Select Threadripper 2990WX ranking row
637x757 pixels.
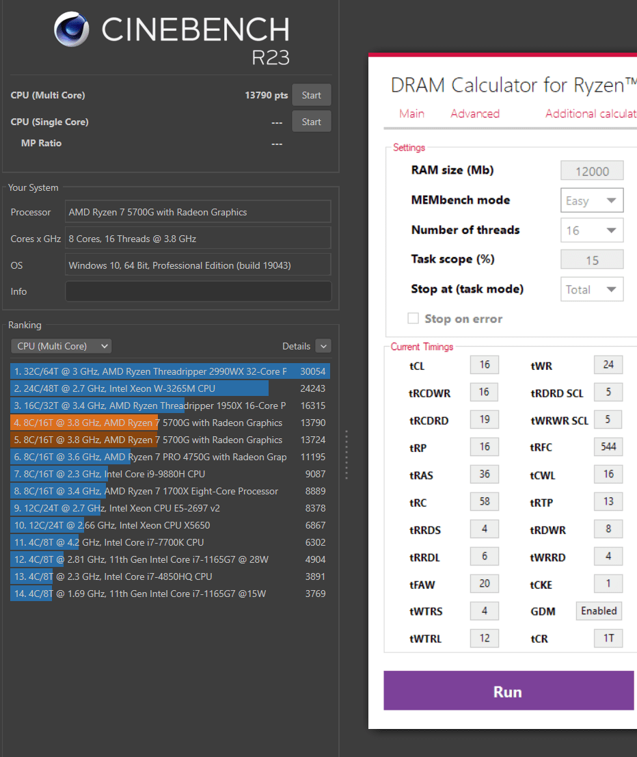pos(170,371)
